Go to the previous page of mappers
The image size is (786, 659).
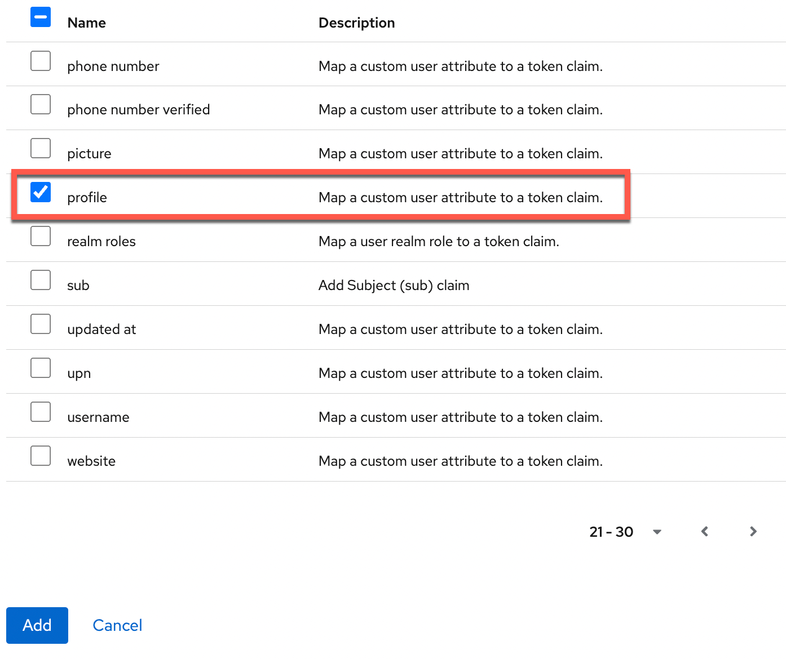click(704, 531)
